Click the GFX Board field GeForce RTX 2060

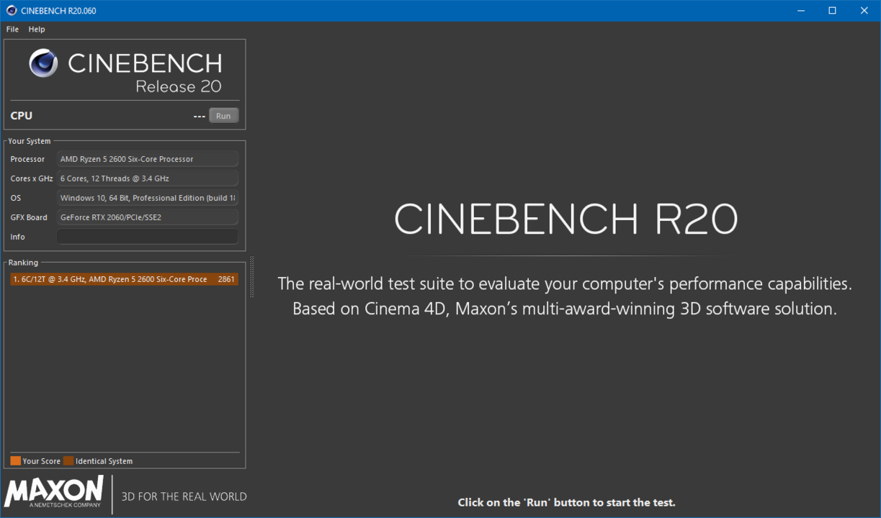147,217
